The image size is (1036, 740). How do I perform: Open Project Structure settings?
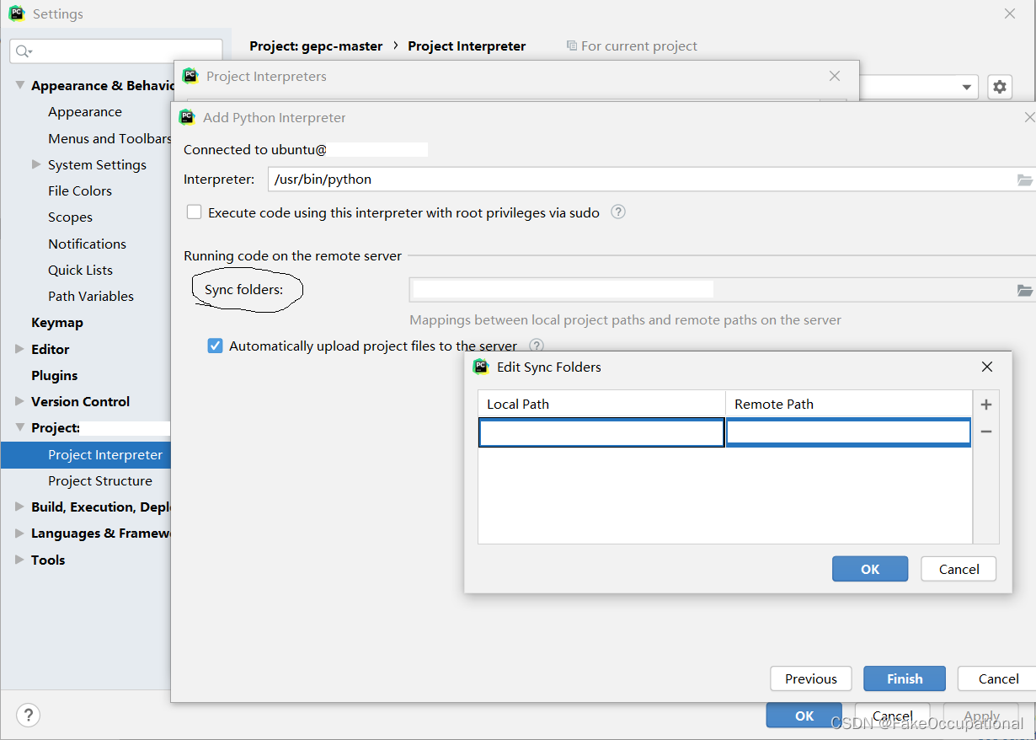(x=100, y=480)
